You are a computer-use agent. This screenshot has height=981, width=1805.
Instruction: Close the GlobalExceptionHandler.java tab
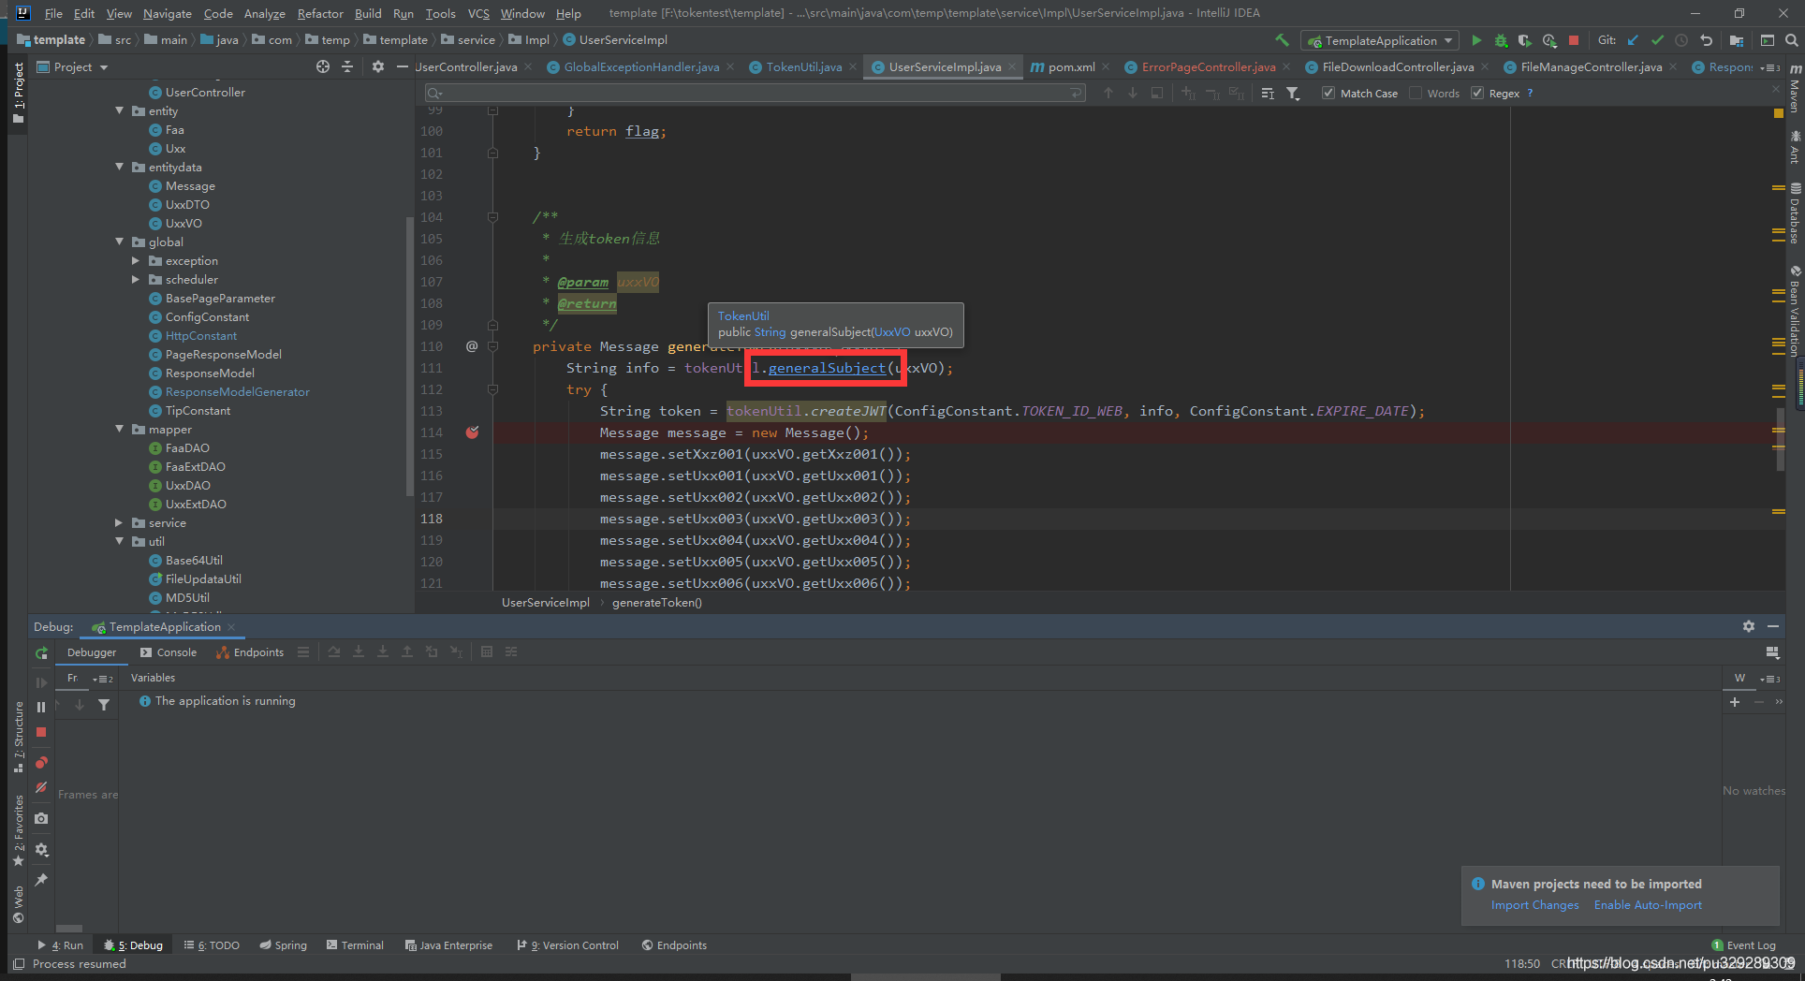point(730,66)
